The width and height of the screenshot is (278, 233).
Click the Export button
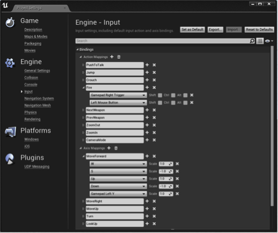point(215,29)
